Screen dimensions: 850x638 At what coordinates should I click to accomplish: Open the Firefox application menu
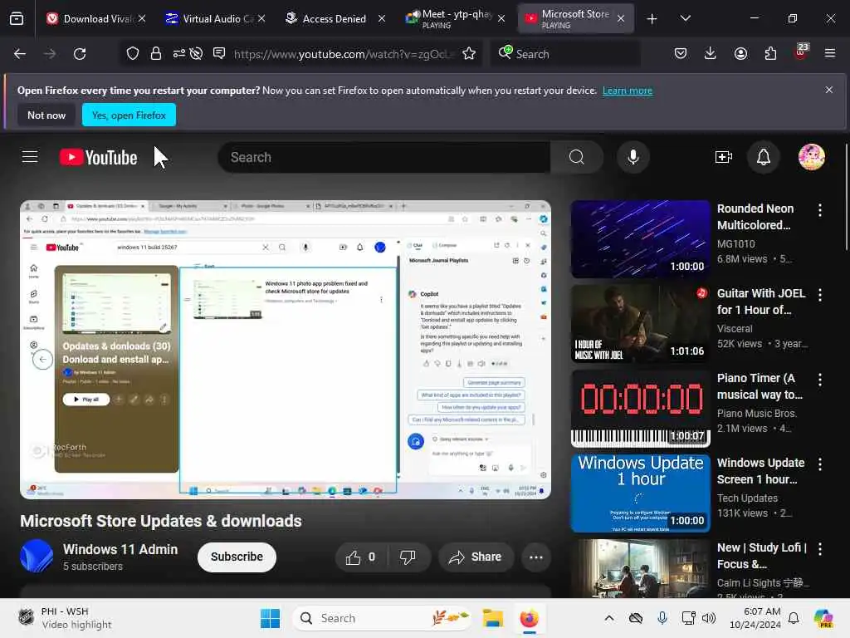click(x=830, y=53)
